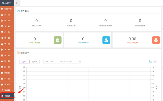This screenshot has height=101, width=163.
Task: Collapse sidebar using arrow beside 全程通
Action: [14, 96]
